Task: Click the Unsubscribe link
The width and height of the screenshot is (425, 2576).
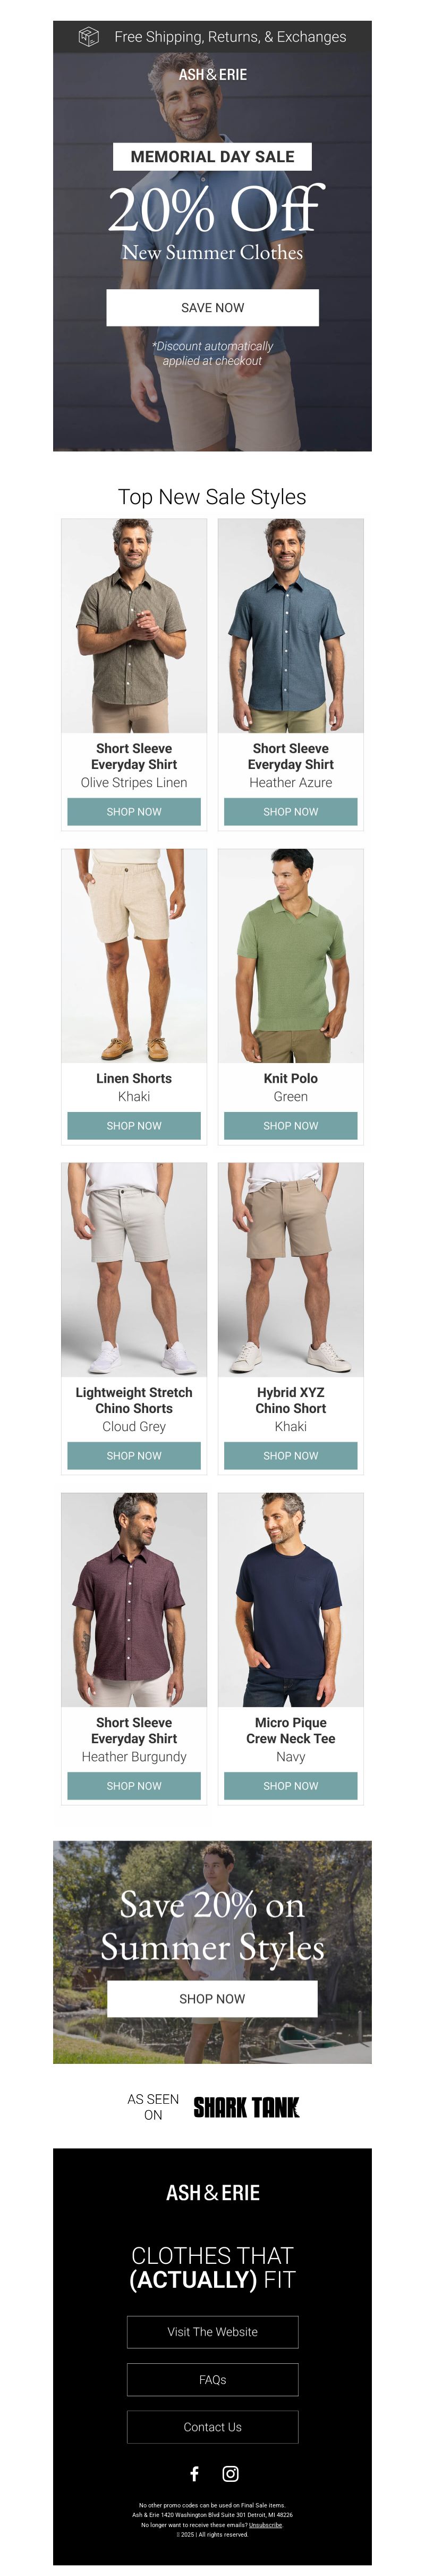Action: point(266,2525)
